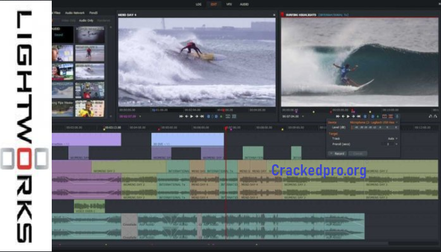Click the grid-lines icon in MENS DAY 4 viewer

[234, 117]
